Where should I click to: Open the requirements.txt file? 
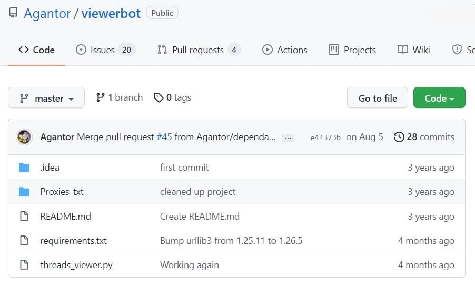click(x=73, y=241)
